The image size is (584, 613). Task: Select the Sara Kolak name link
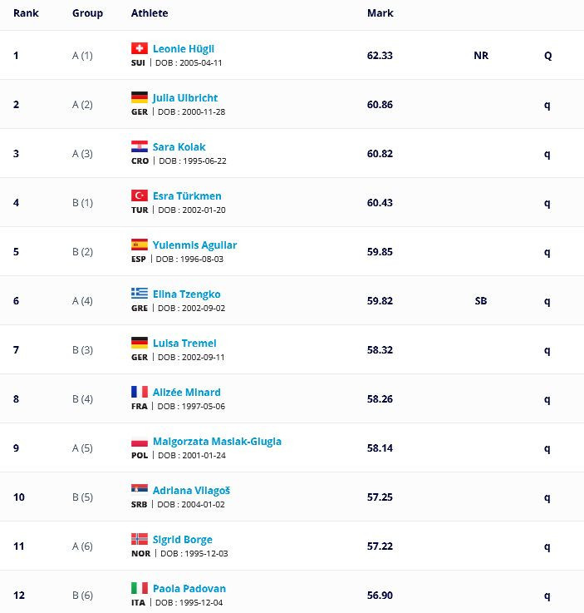point(179,147)
